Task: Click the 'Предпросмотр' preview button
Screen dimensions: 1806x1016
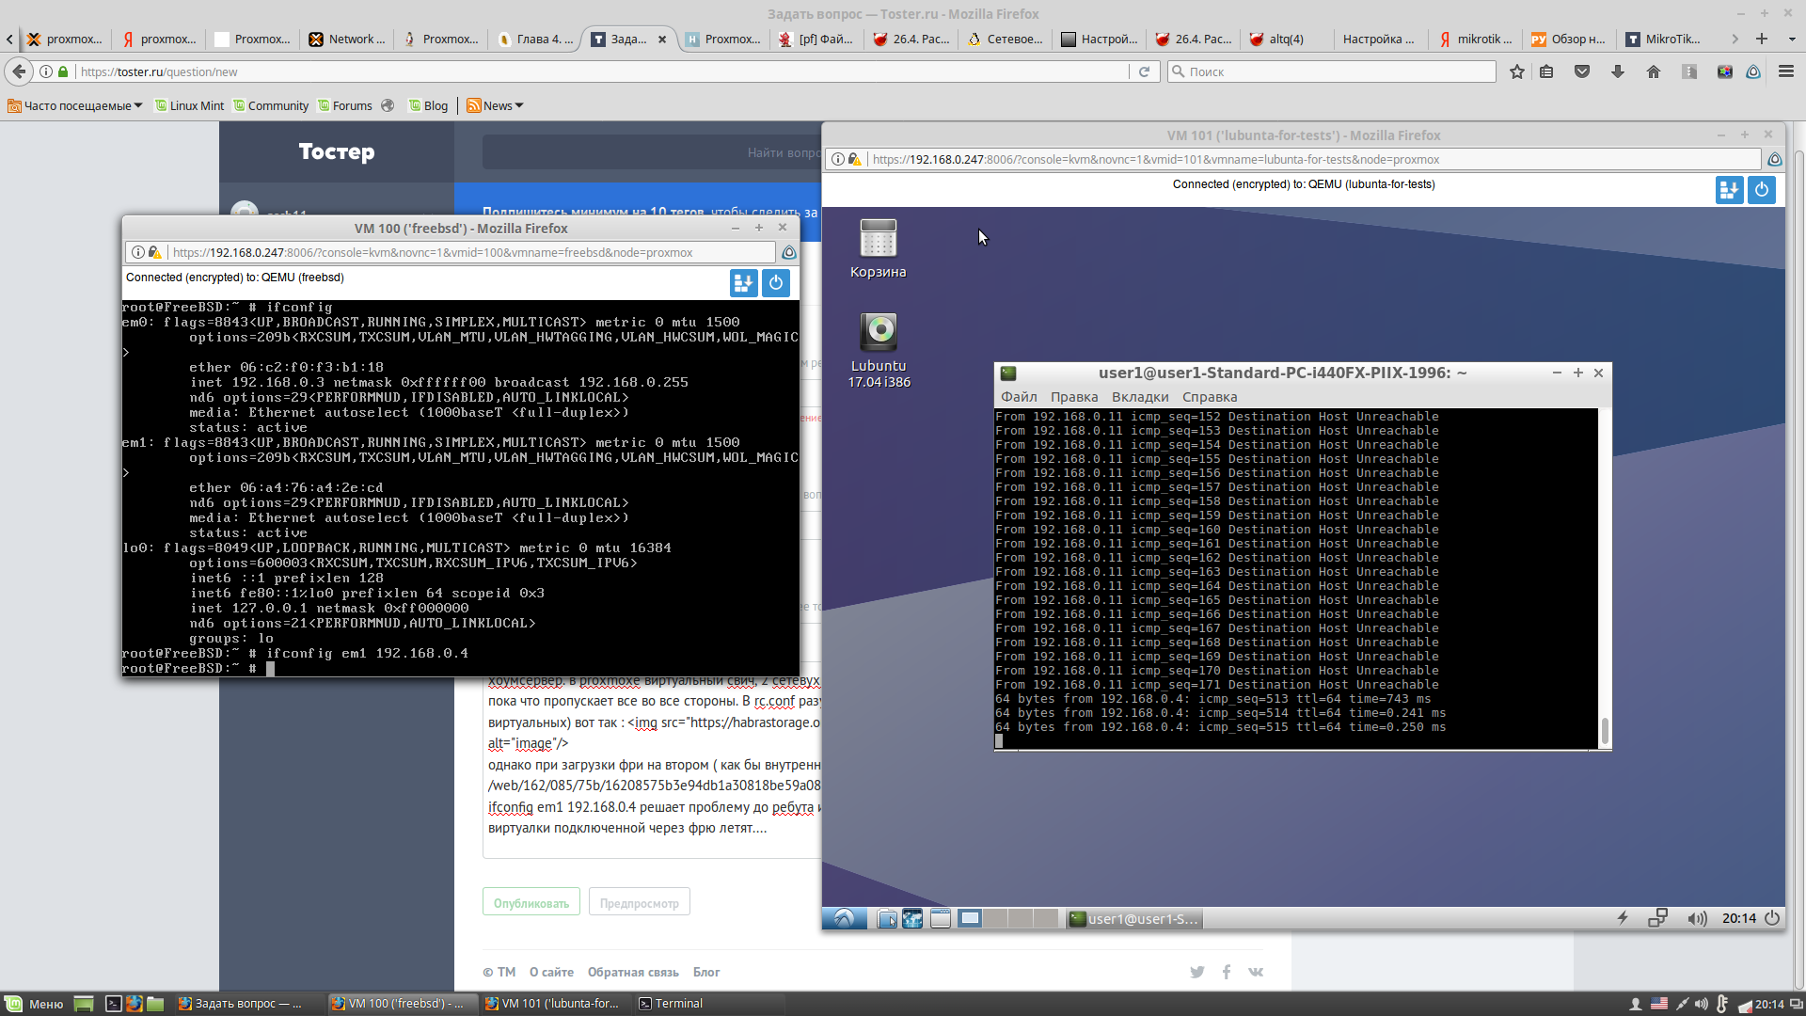Action: (640, 902)
